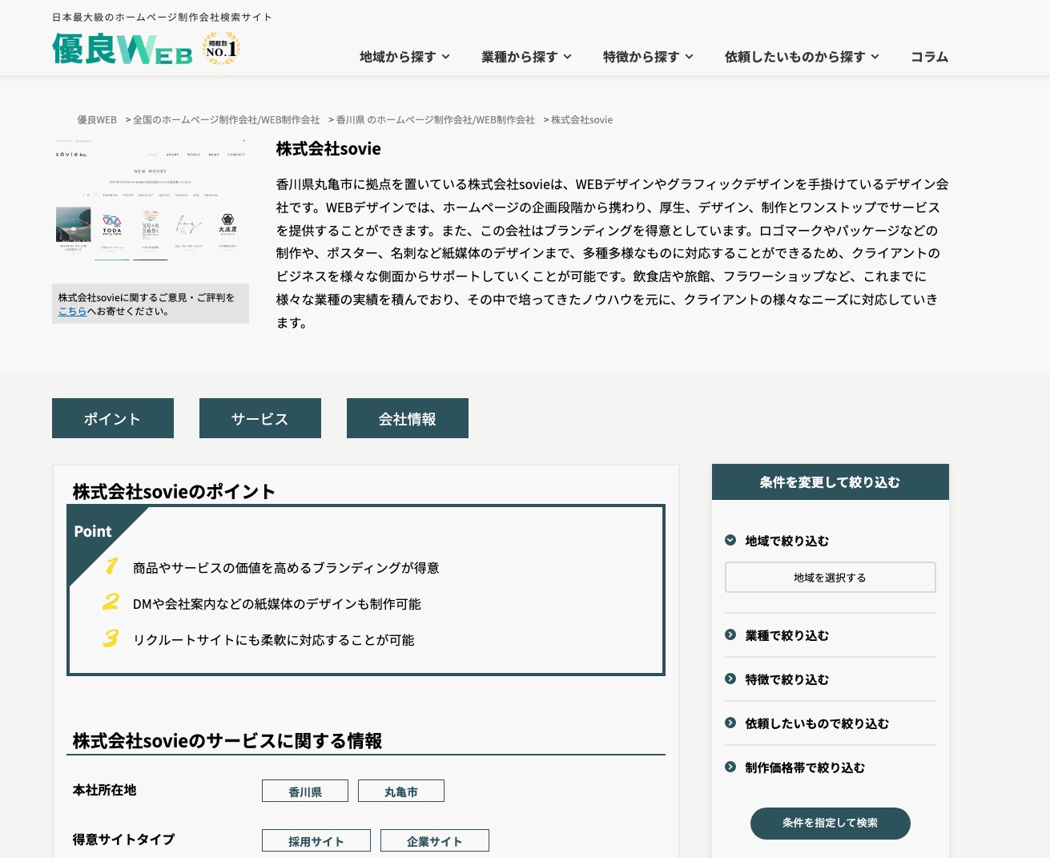Image resolution: width=1050 pixels, height=858 pixels.
Task: Open the 業種から探す dropdown menu
Action: tap(526, 57)
